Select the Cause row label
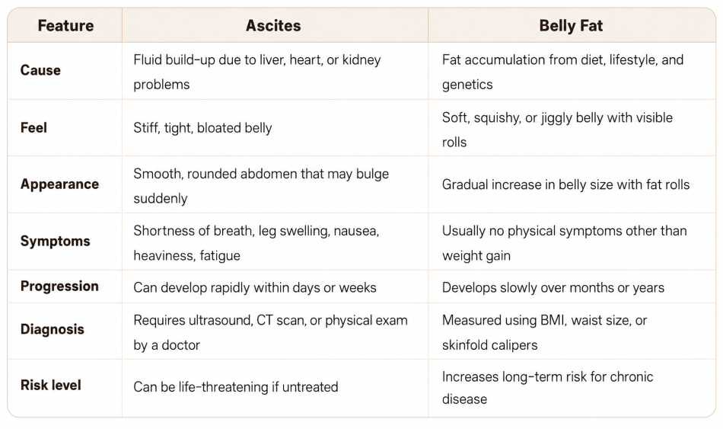Image resolution: width=723 pixels, height=429 pixels. point(40,70)
